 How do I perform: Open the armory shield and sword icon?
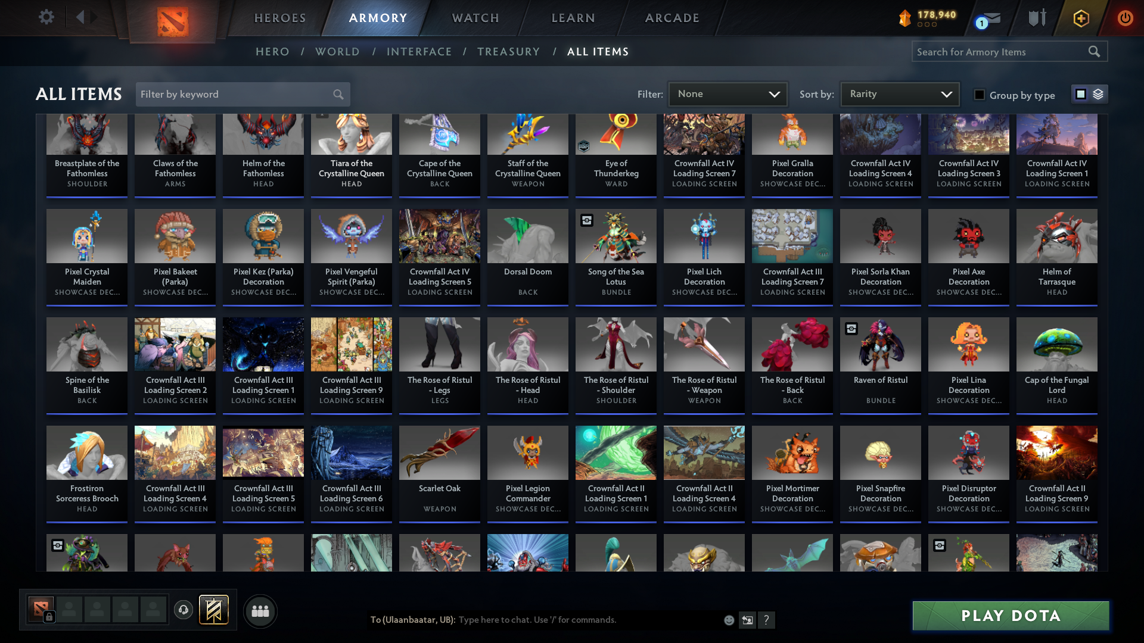(1037, 18)
